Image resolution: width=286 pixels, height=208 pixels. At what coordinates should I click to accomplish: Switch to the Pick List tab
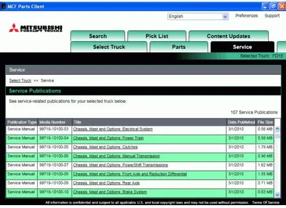[157, 36]
